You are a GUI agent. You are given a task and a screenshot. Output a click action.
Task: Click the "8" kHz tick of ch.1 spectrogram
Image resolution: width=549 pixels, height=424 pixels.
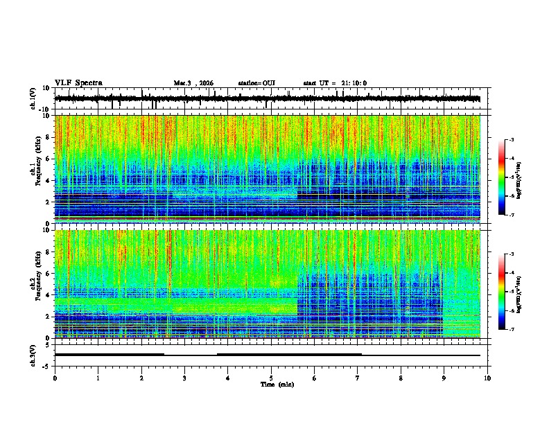pyautogui.click(x=48, y=137)
